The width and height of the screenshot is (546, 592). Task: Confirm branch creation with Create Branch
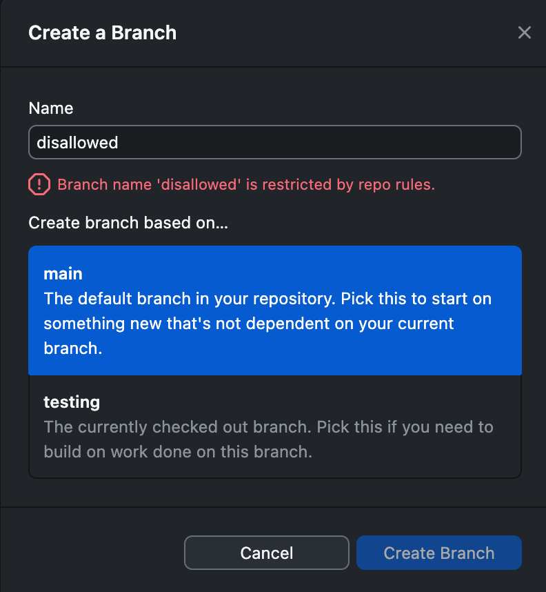(439, 552)
